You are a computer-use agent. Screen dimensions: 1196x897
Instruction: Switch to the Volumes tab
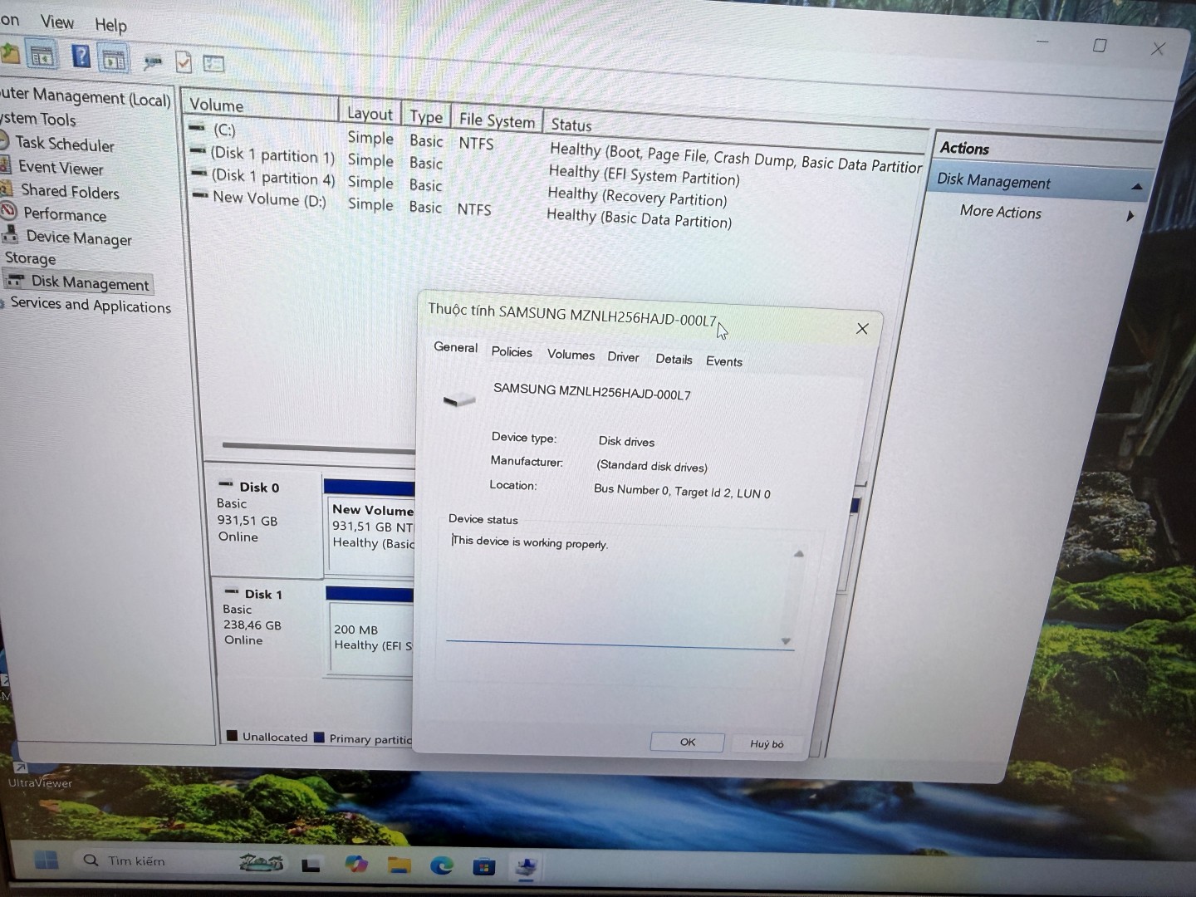point(571,355)
